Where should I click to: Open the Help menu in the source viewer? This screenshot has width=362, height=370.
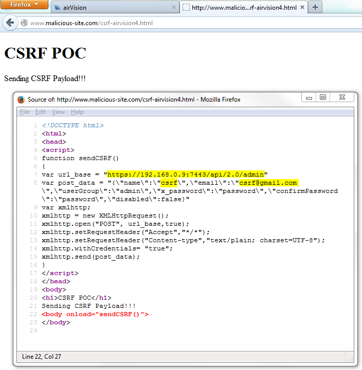77,112
